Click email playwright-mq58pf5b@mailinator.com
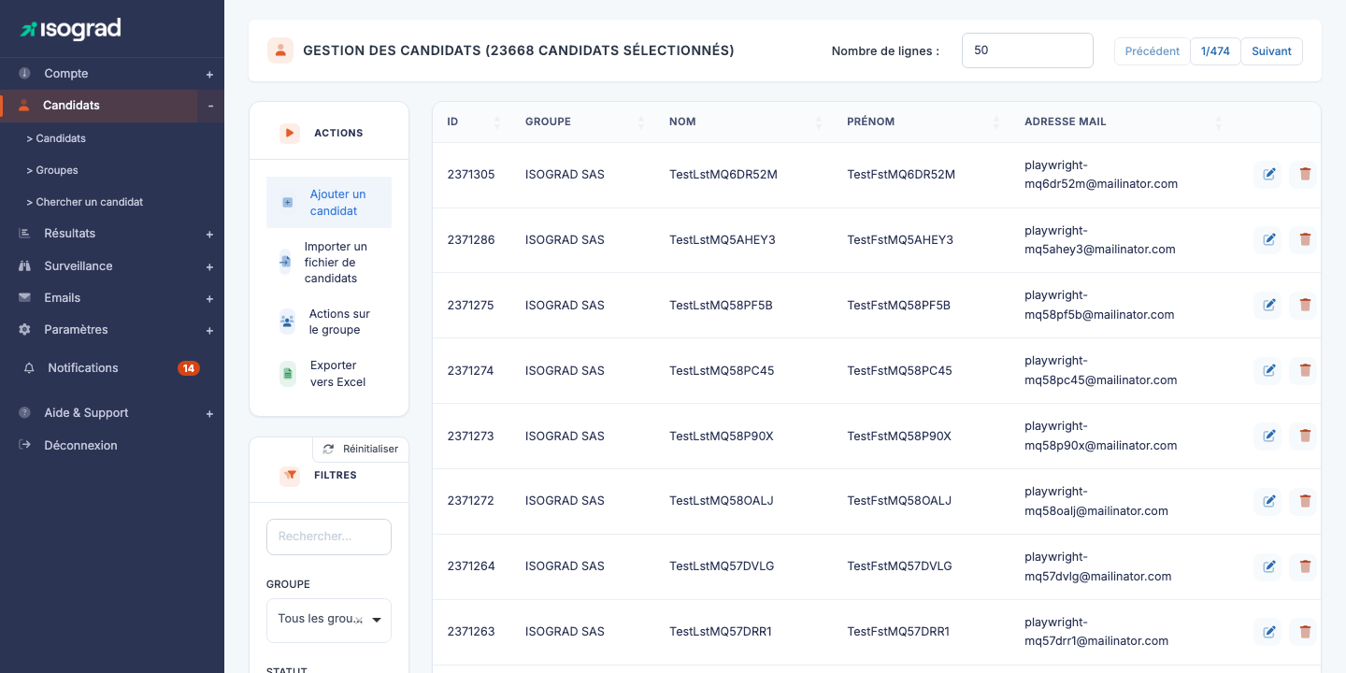The height and width of the screenshot is (673, 1346). click(x=1099, y=306)
